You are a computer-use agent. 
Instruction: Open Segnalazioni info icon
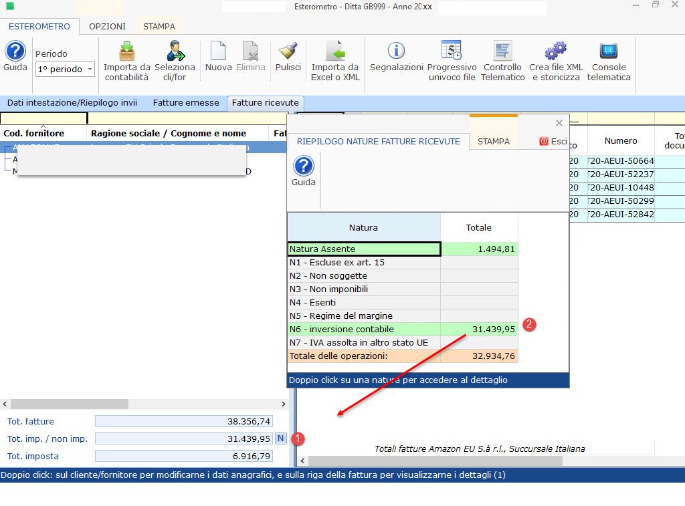pos(396,56)
